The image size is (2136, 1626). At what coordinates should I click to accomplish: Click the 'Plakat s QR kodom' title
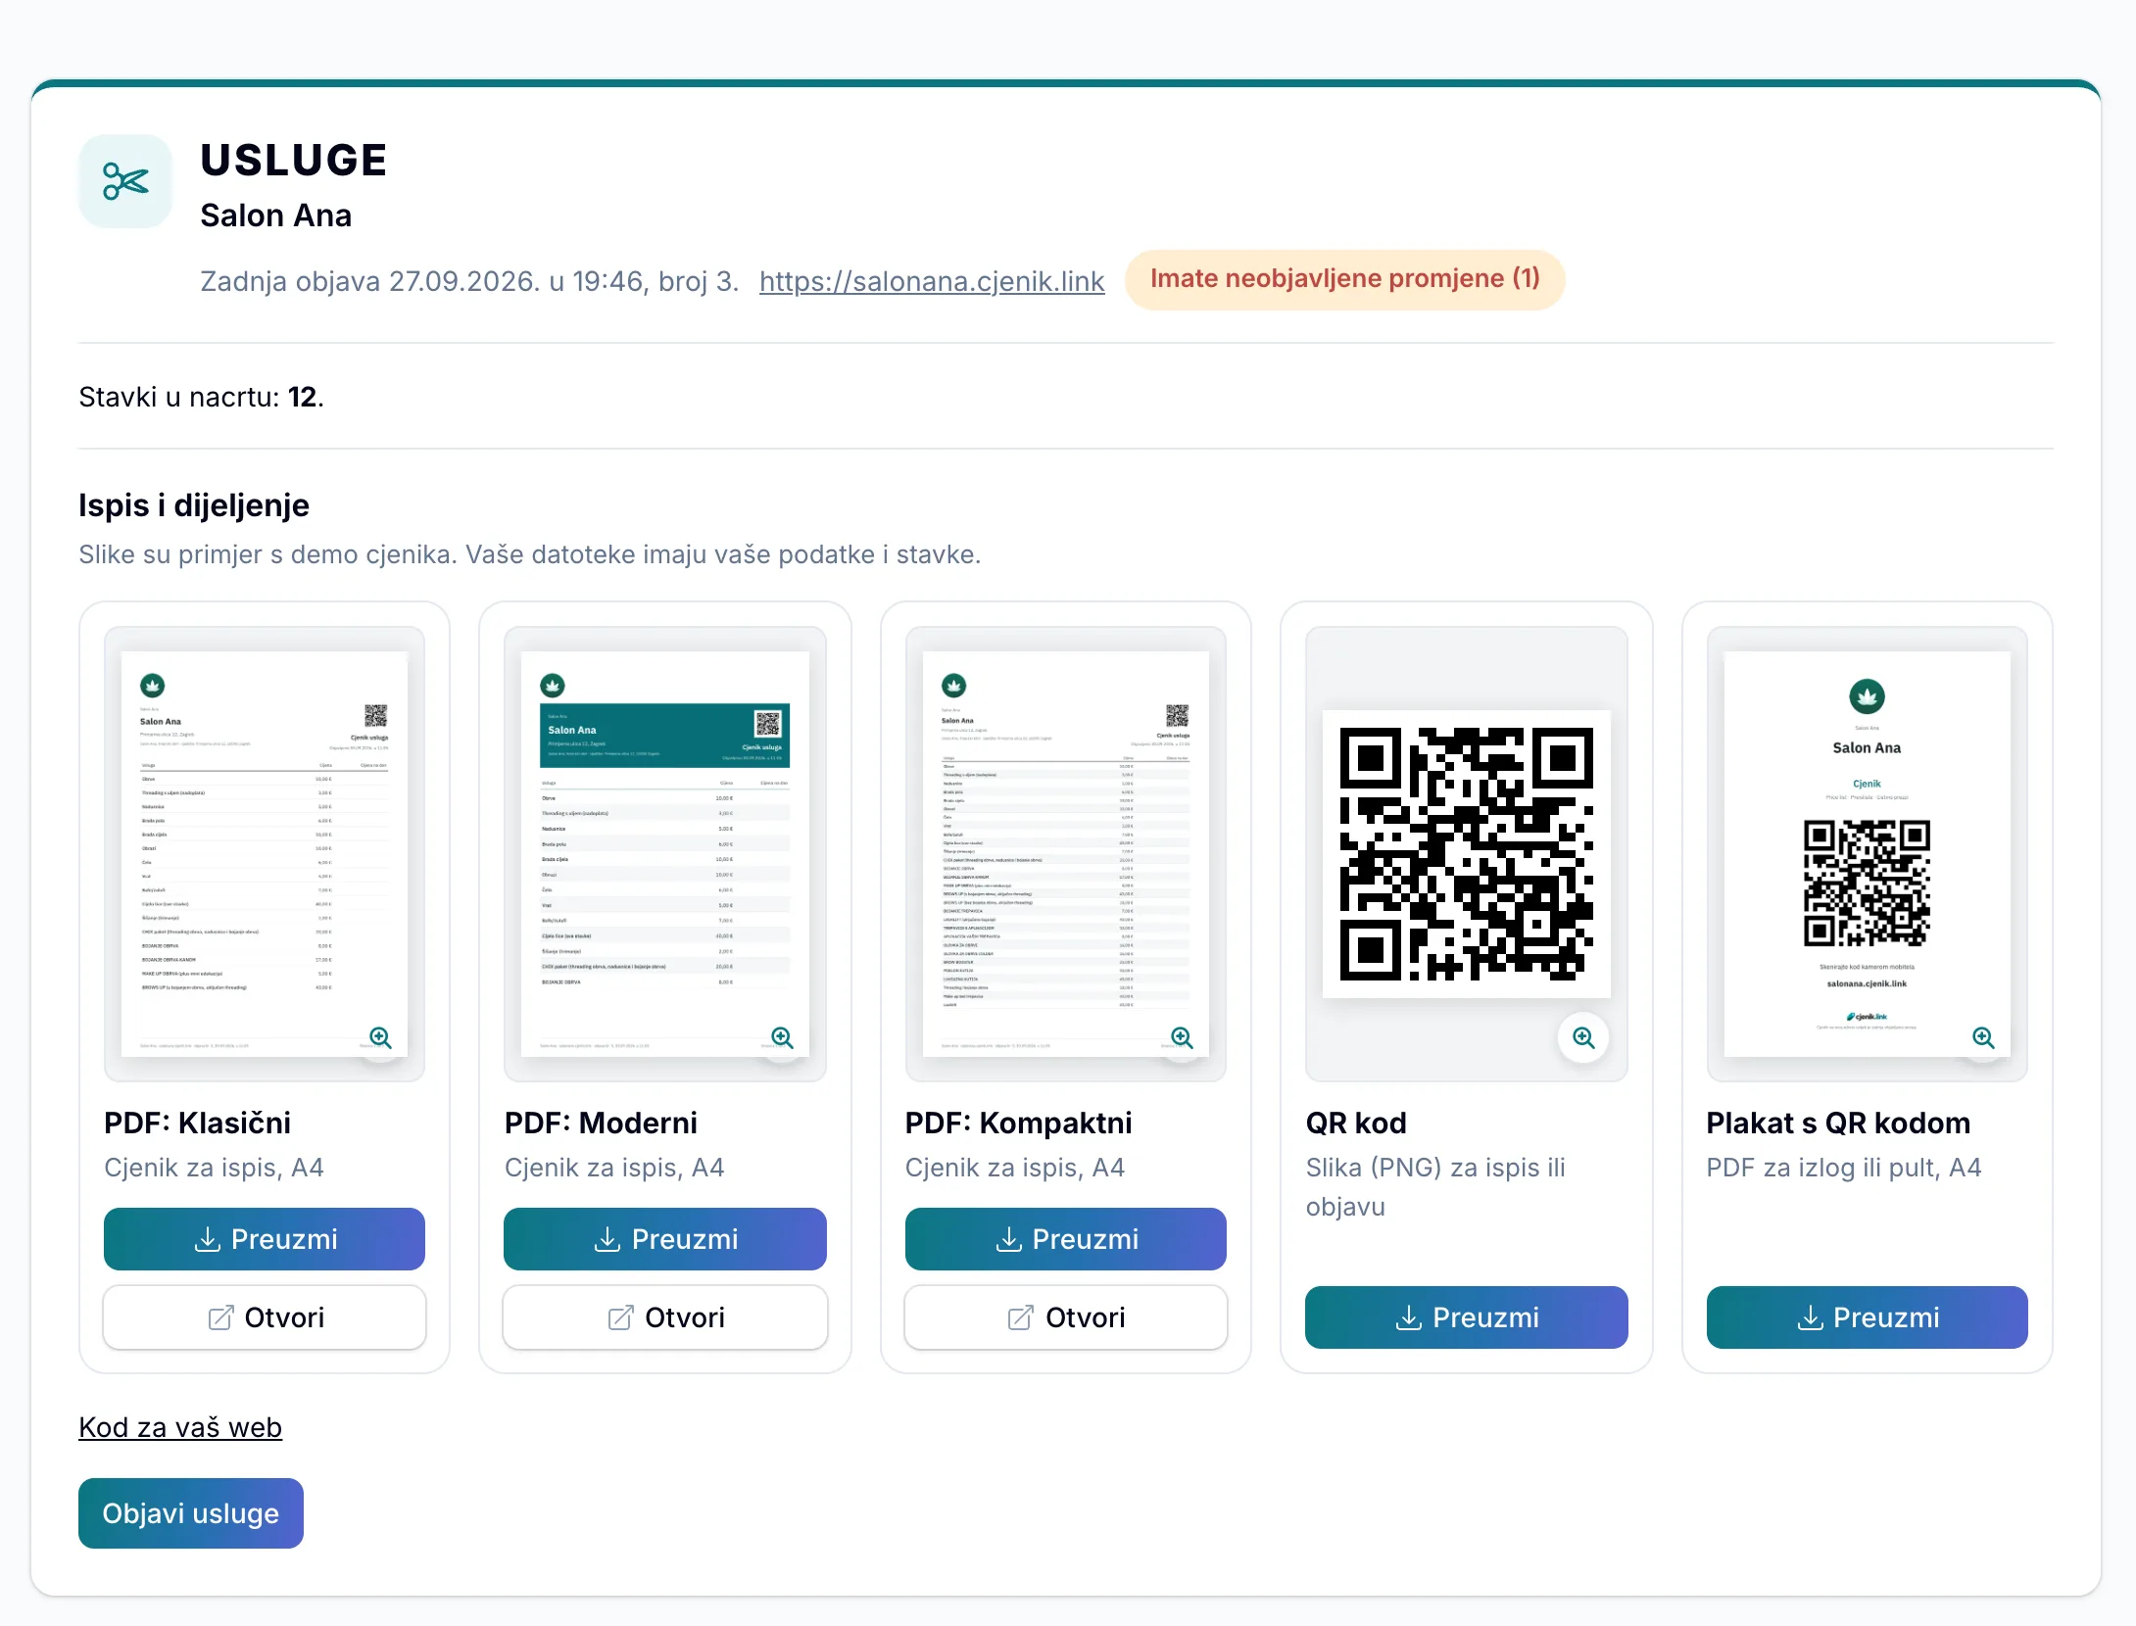click(x=1838, y=1123)
